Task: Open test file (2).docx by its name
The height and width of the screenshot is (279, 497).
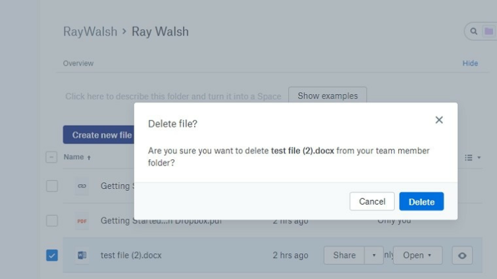Action: point(131,255)
